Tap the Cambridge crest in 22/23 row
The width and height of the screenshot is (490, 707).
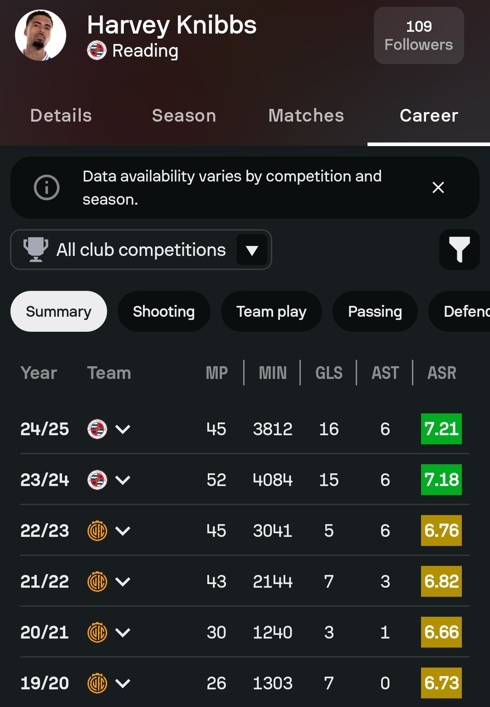(97, 530)
